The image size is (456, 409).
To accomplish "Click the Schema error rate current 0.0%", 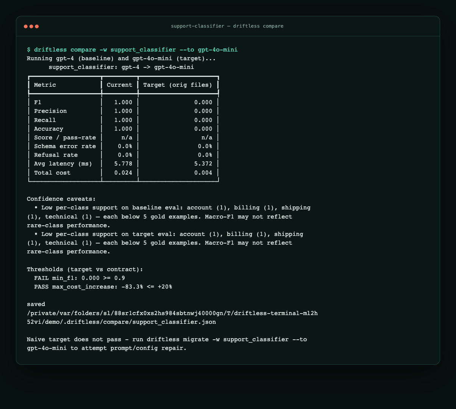I will [x=125, y=146].
